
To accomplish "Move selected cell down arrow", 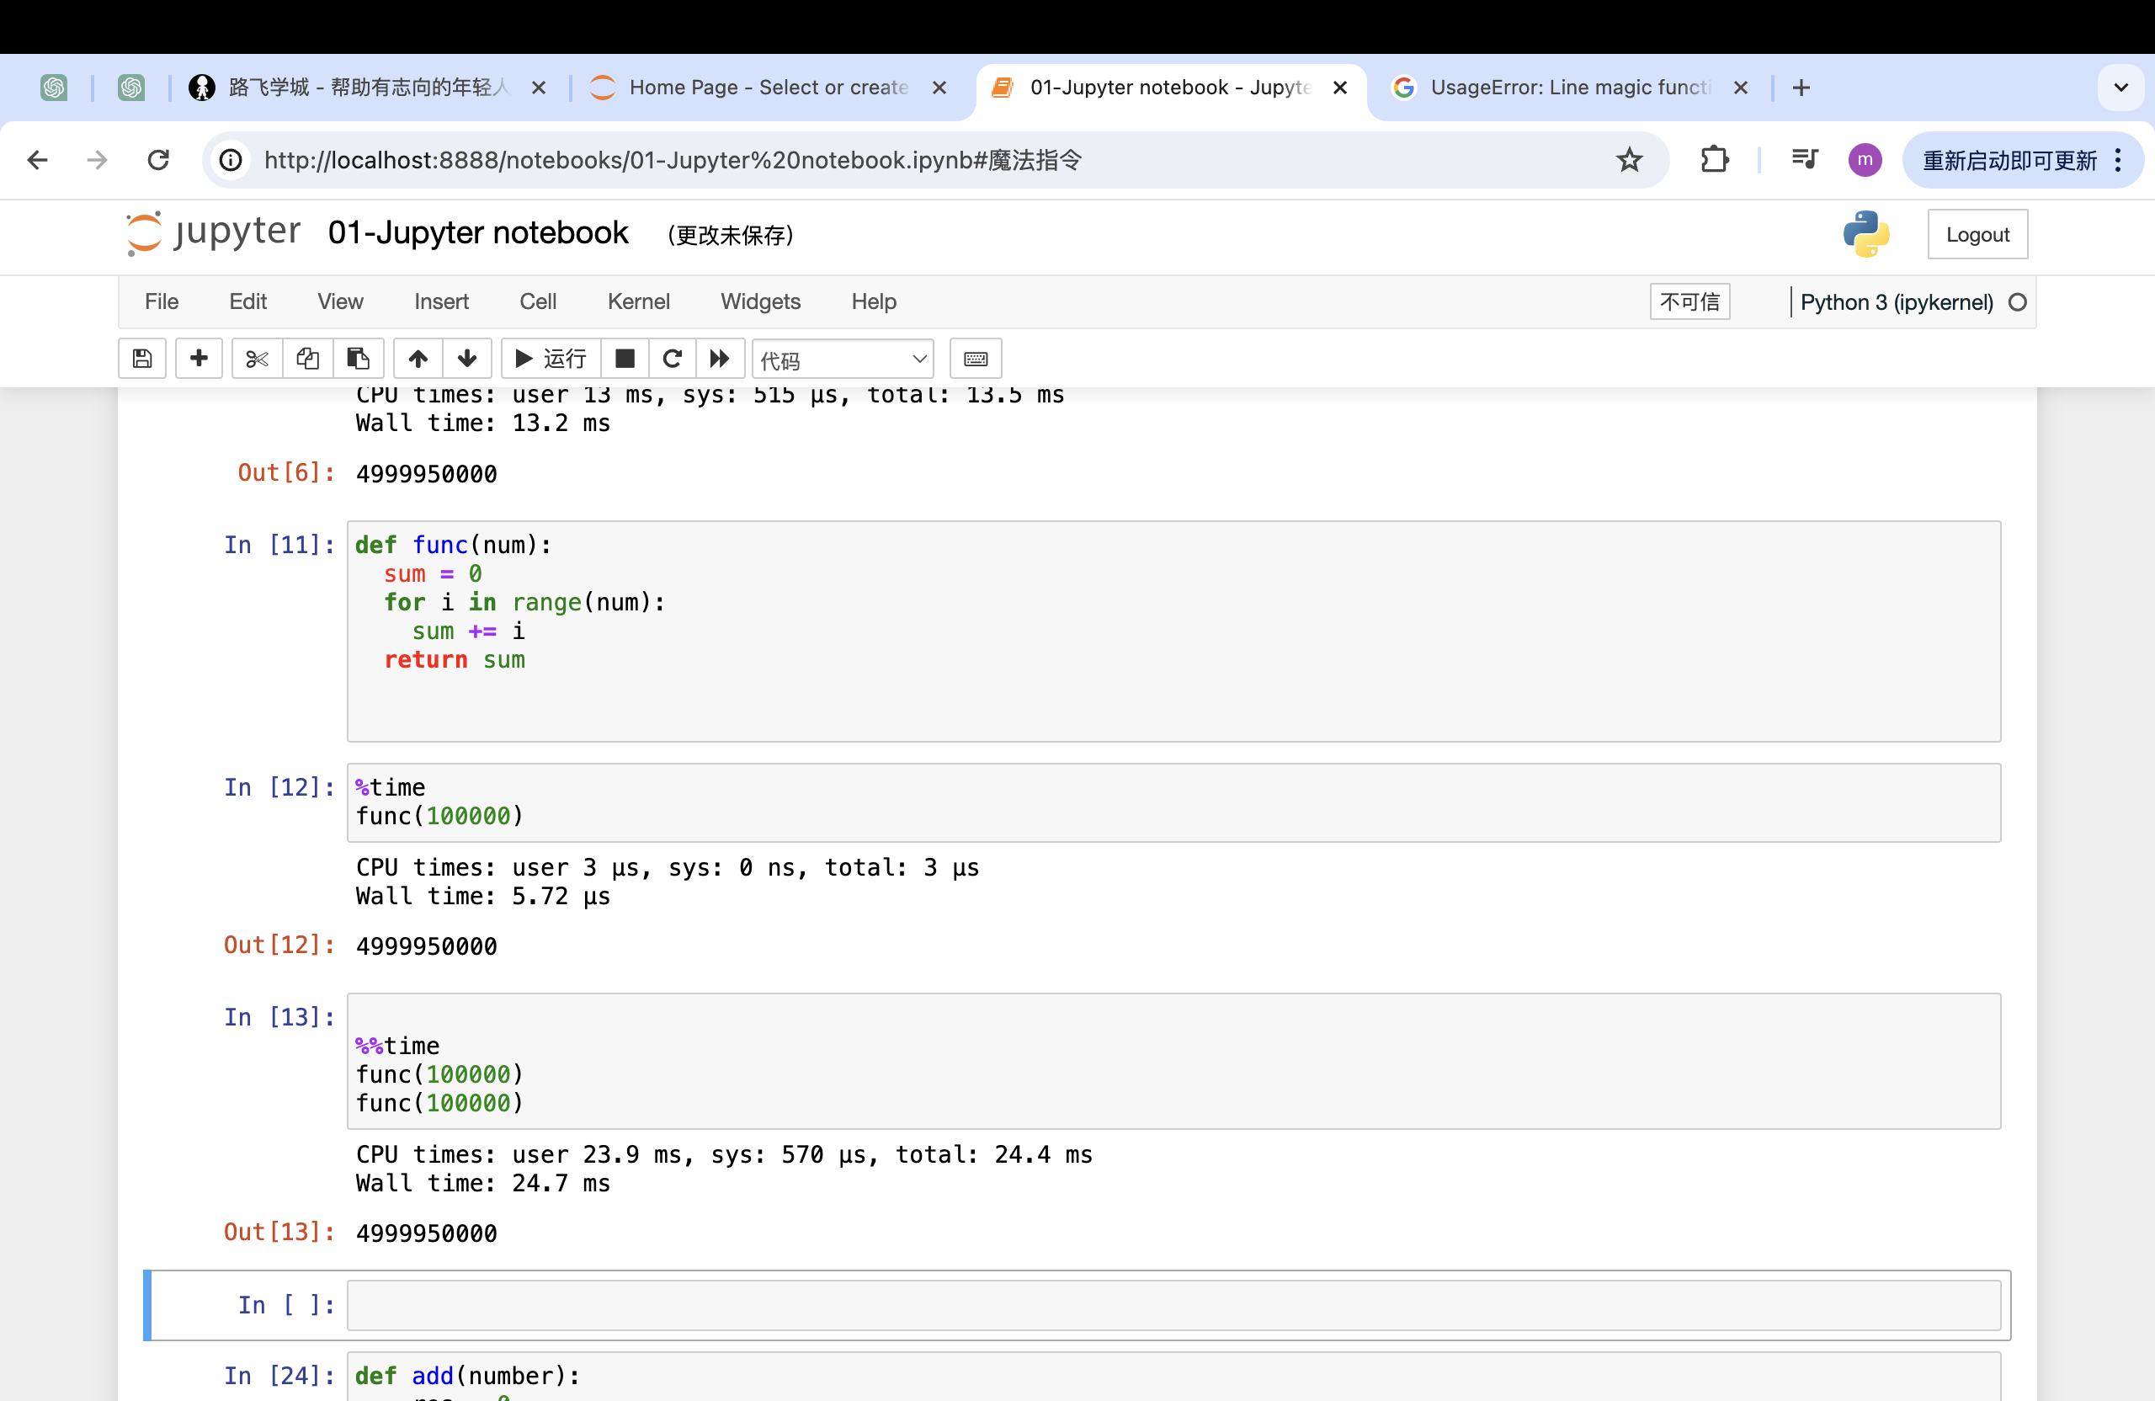I will (x=467, y=359).
